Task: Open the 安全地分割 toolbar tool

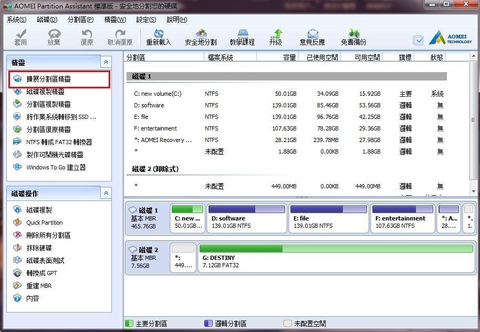Action: (201, 37)
